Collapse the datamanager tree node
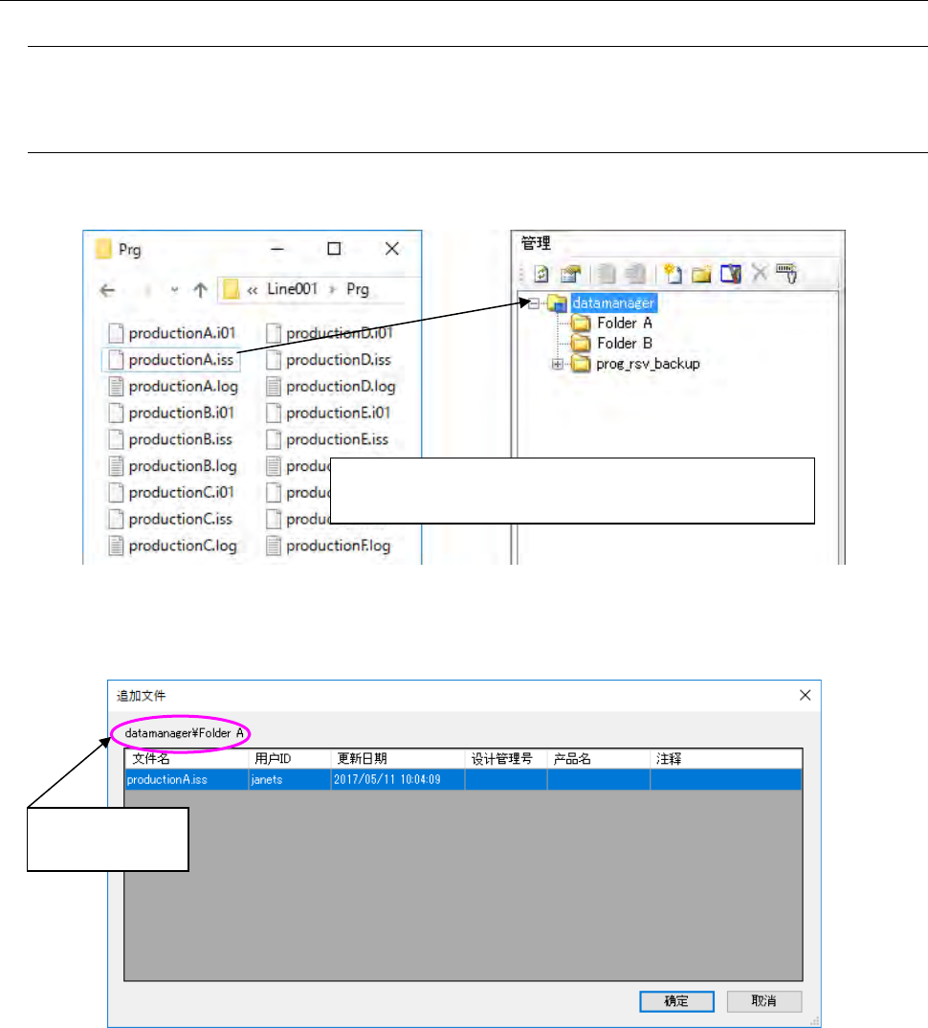This screenshot has height=1028, width=928. click(x=534, y=302)
